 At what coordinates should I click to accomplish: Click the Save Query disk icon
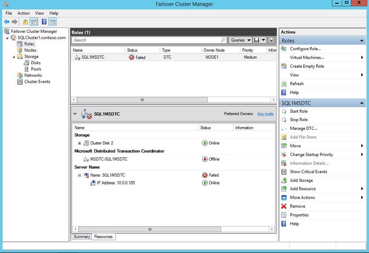tap(256, 40)
